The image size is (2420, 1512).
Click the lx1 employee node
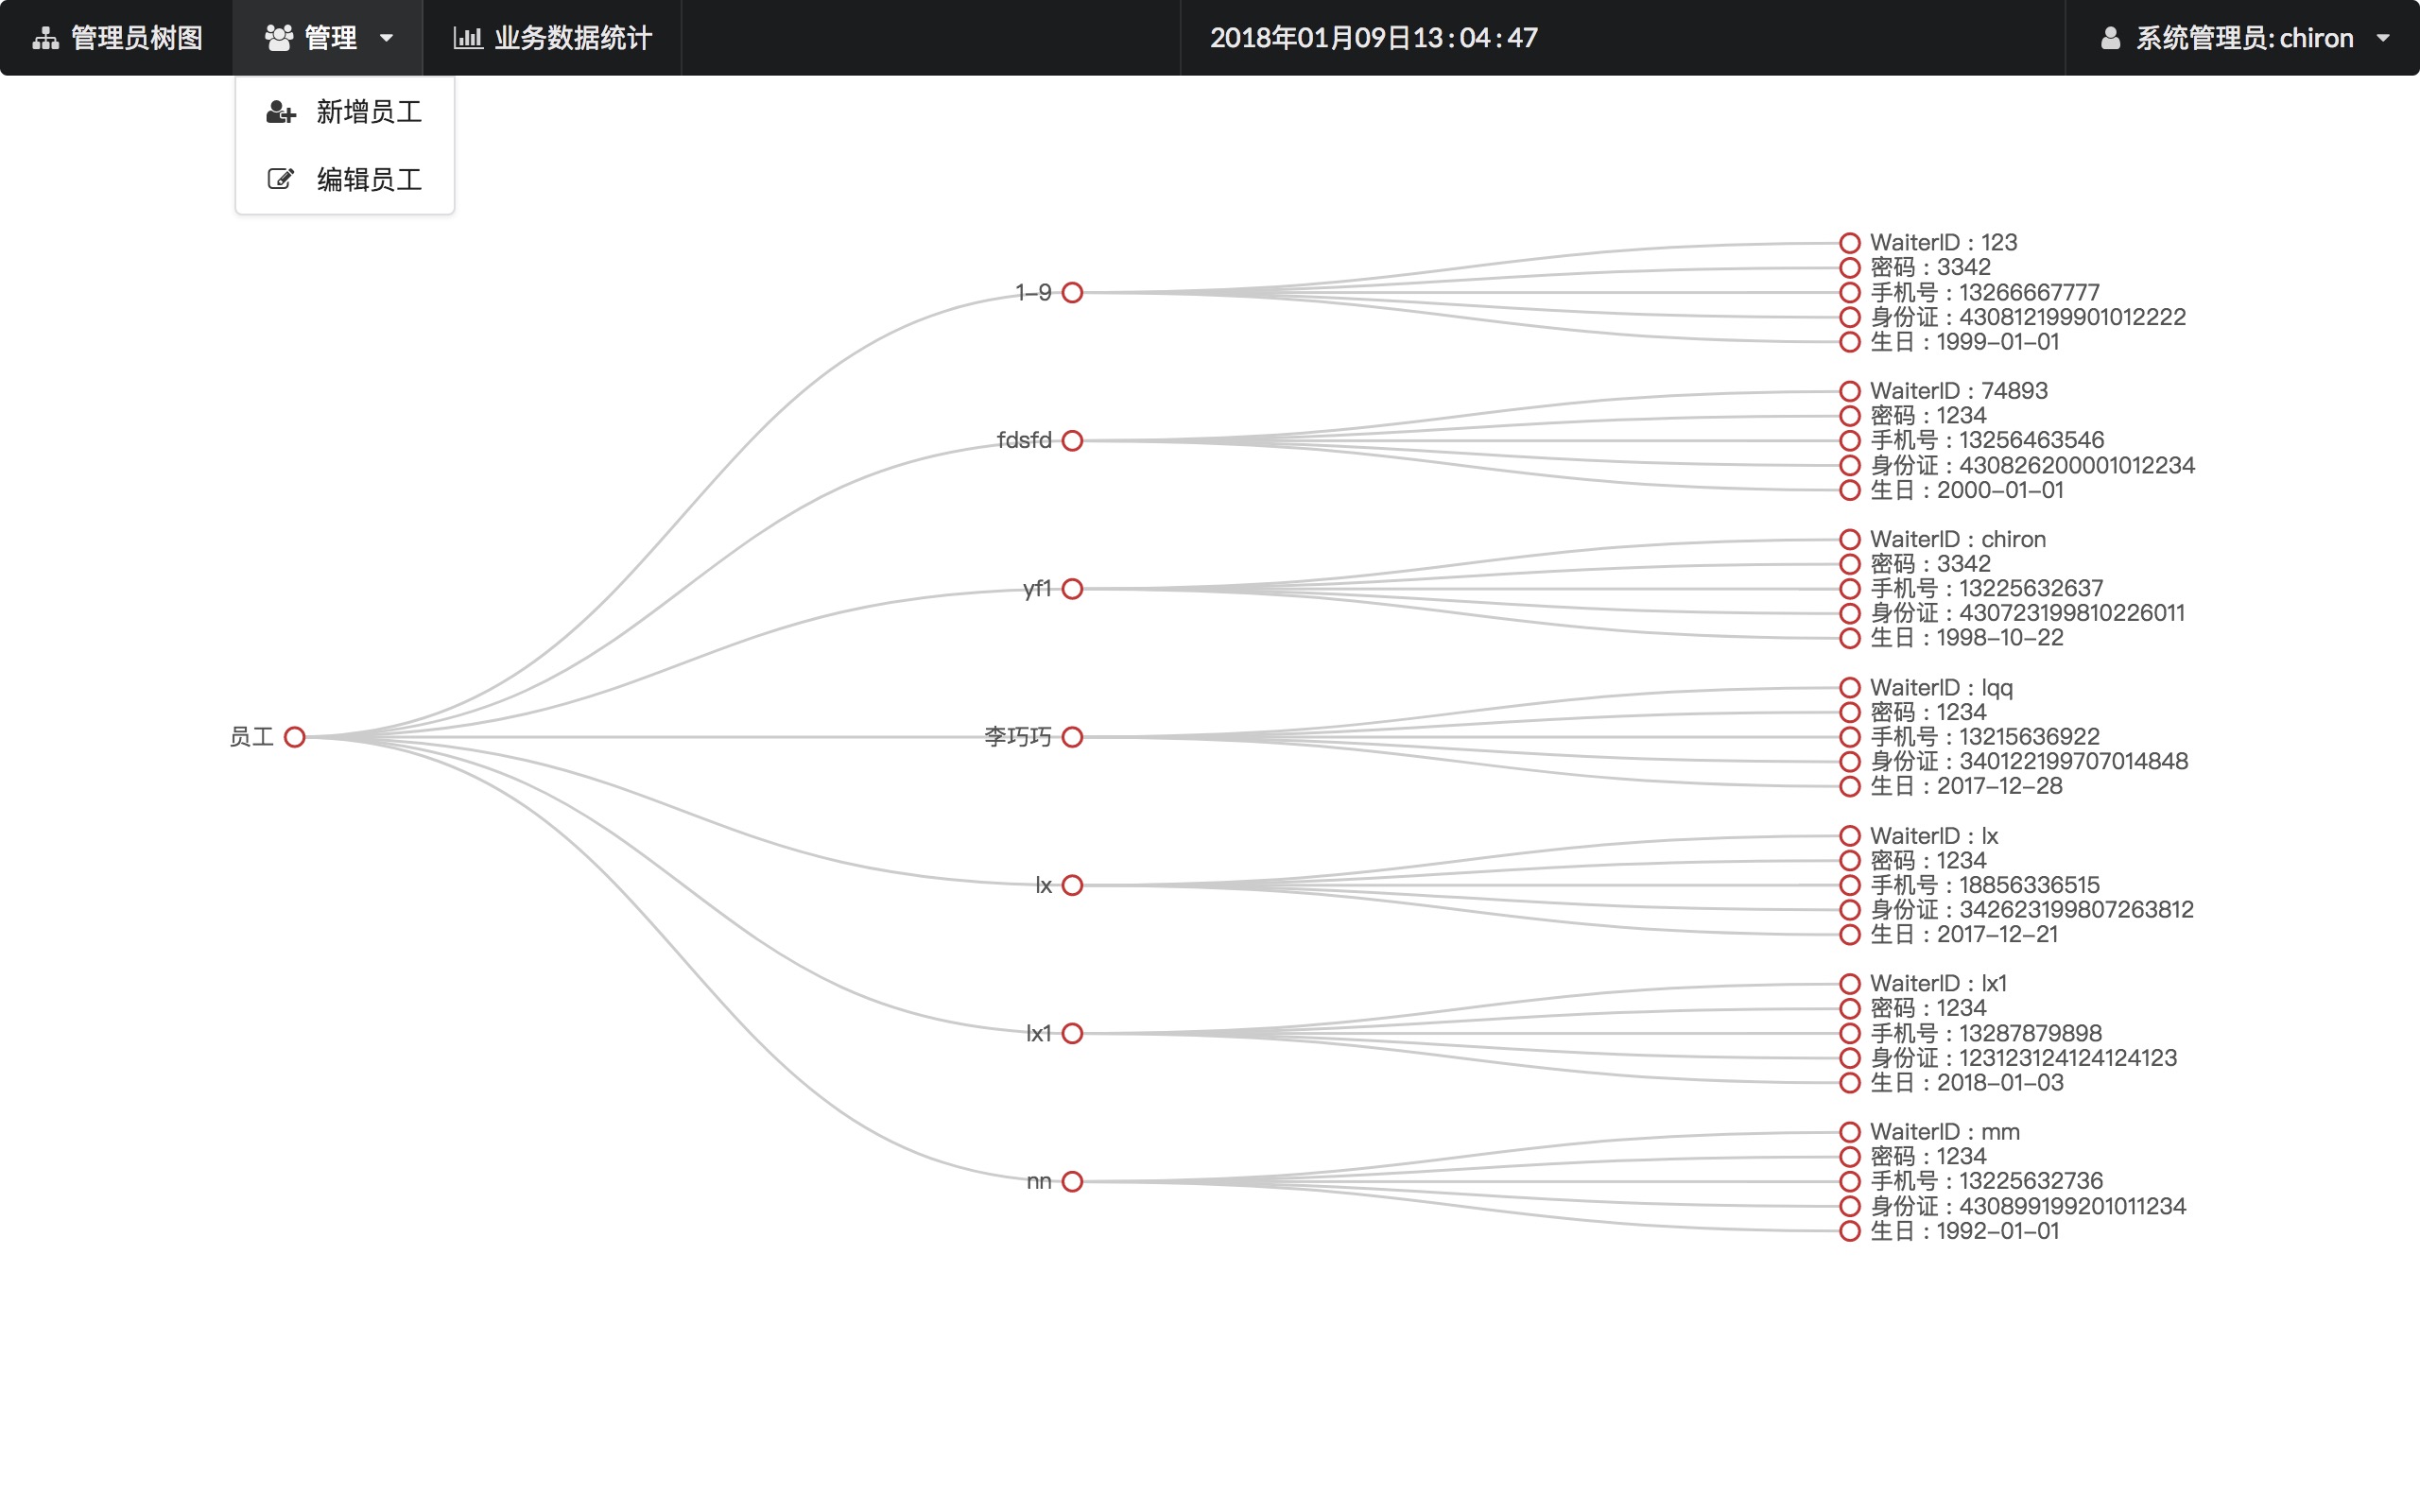1072,1033
